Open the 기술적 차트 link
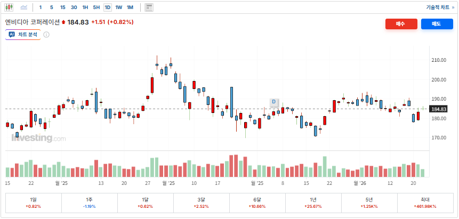The width and height of the screenshot is (459, 219). [440, 7]
